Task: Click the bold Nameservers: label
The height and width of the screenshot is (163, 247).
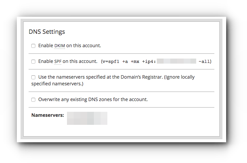Action: (x=47, y=115)
